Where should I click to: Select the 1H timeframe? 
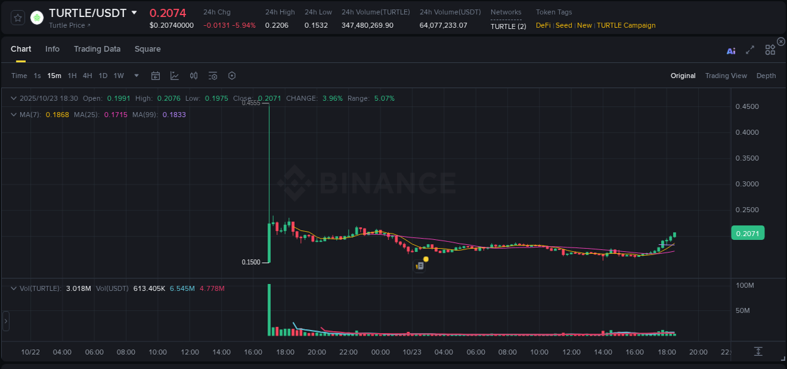coord(71,76)
